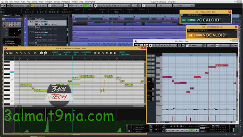The image size is (243, 137).
Task: Click green Play button in top toolbar
Action: pyautogui.click(x=86, y=6)
